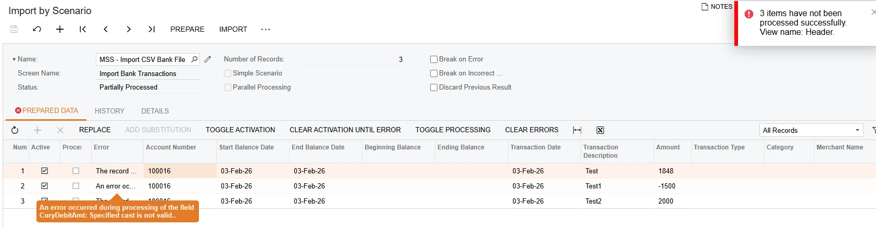Click the fit-to-screen columns icon
This screenshot has width=876, height=227.
(x=577, y=130)
